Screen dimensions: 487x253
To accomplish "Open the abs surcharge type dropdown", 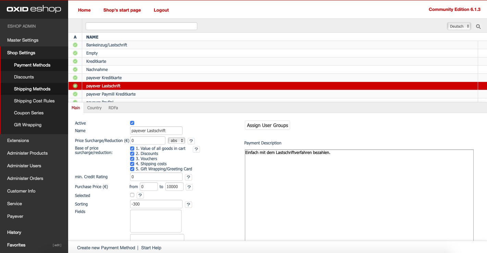I will tap(176, 141).
